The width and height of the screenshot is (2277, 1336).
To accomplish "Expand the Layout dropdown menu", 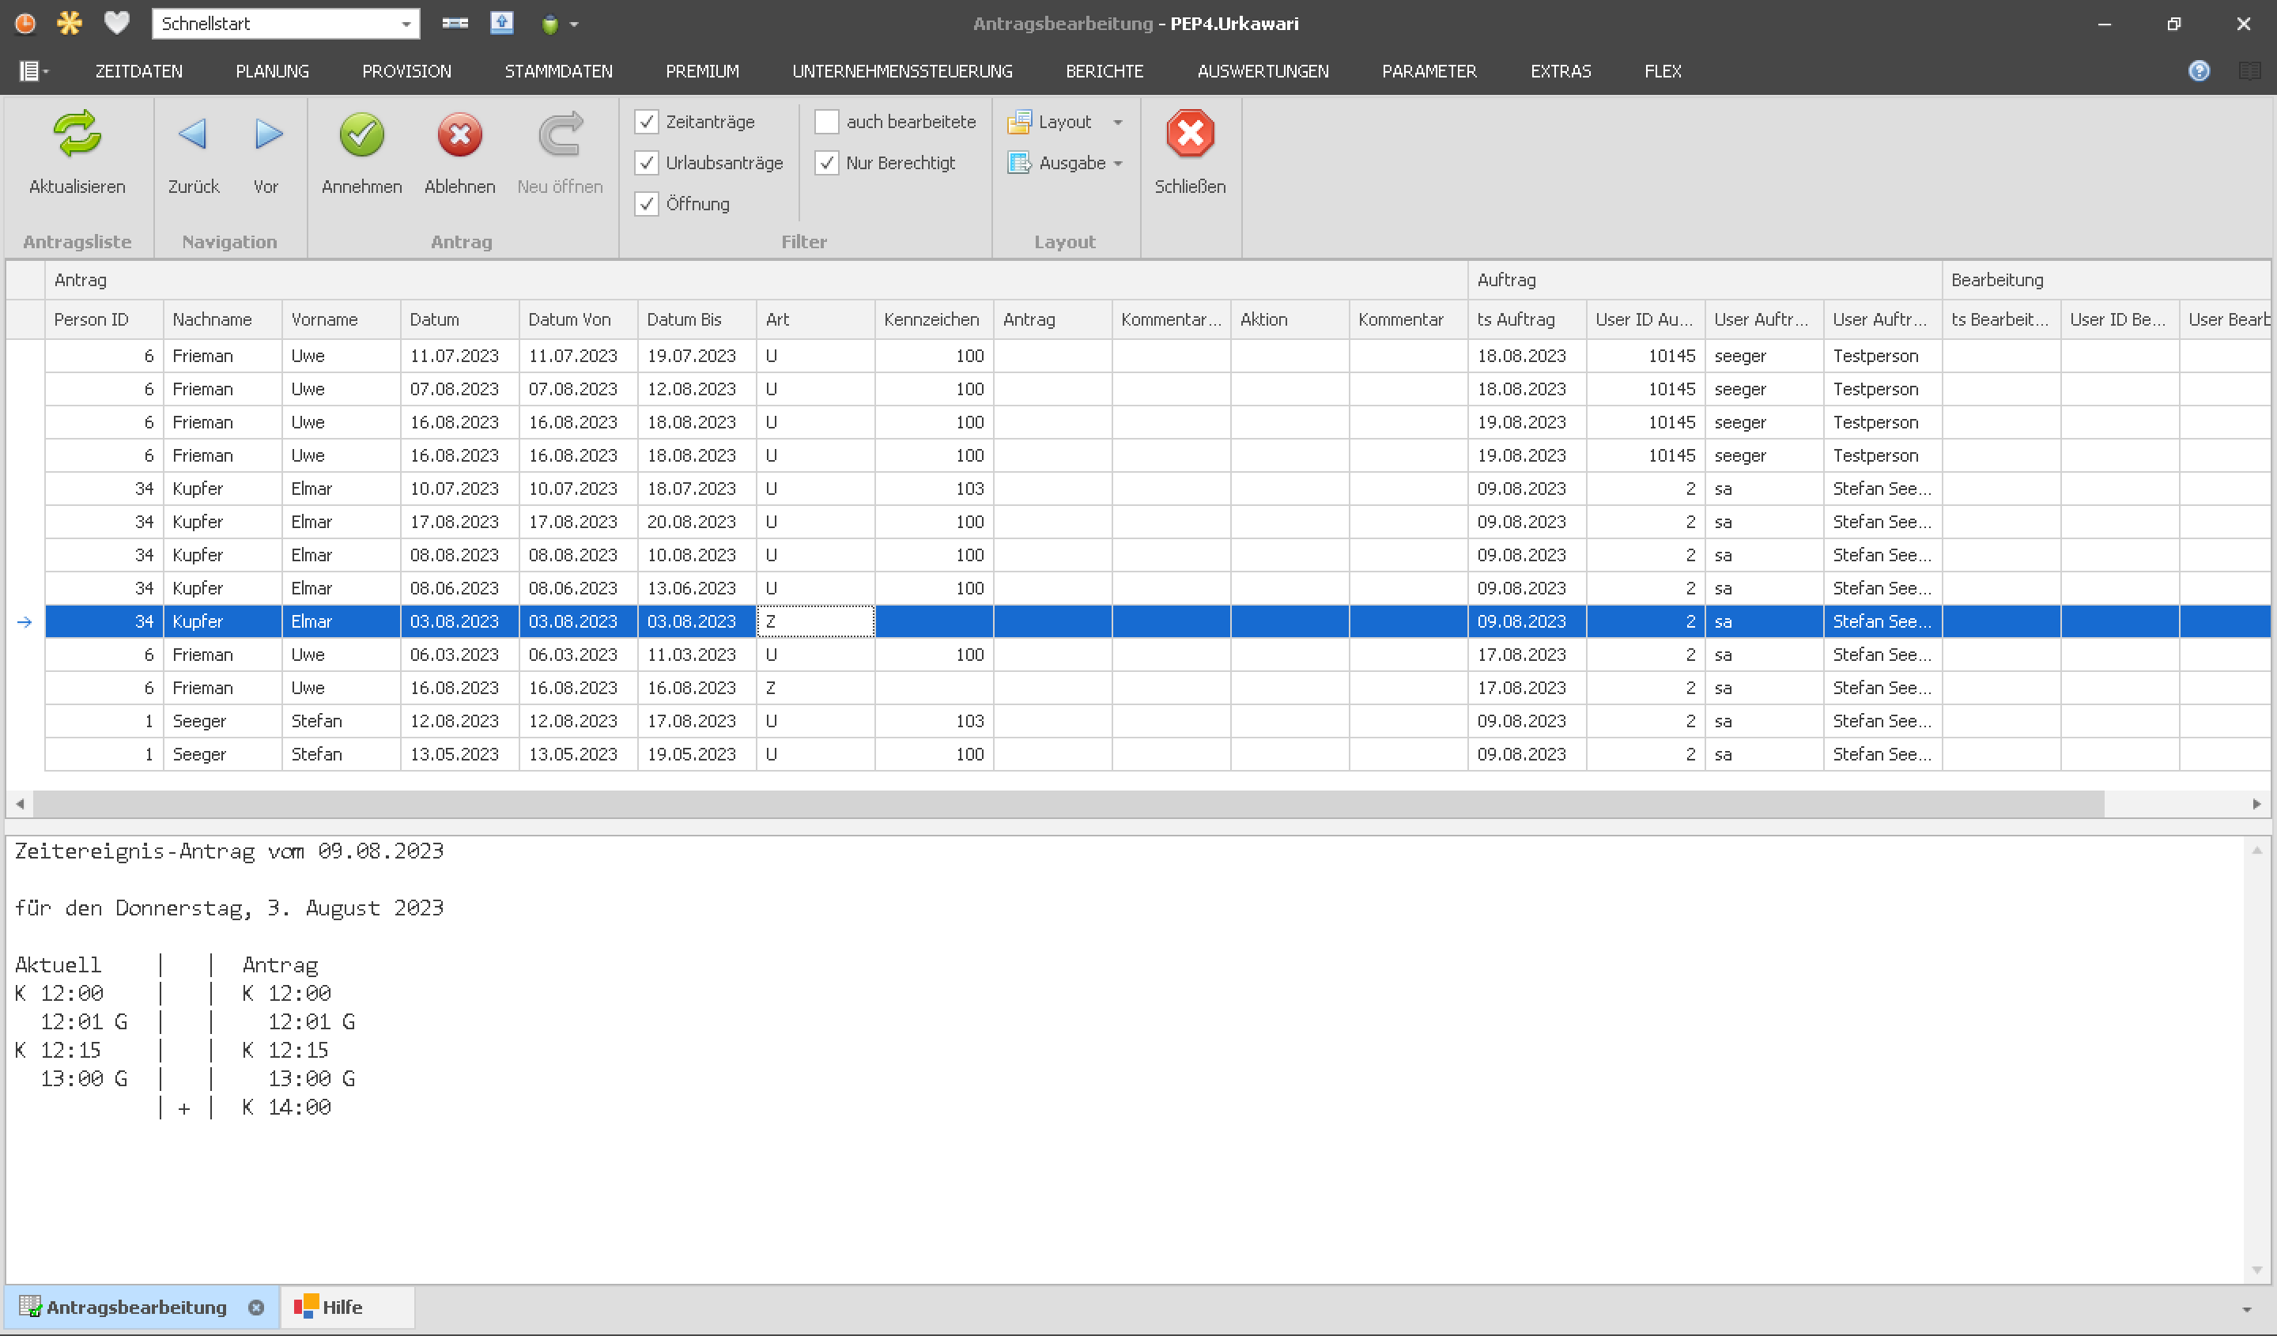I will (x=1118, y=122).
